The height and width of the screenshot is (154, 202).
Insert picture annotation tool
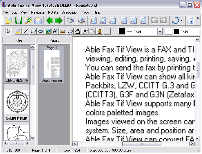[x=48, y=31]
